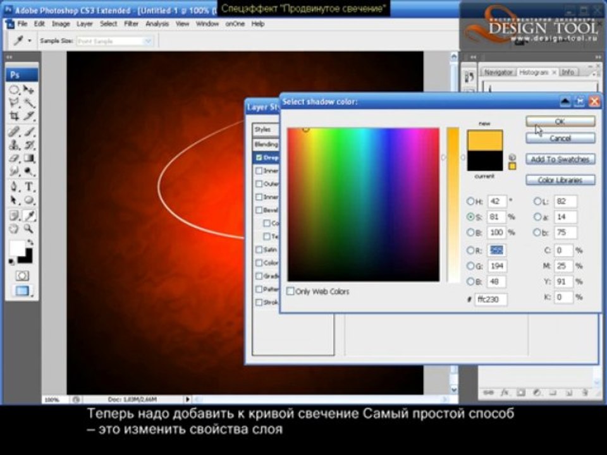The width and height of the screenshot is (607, 455).
Task: Click the hex color field ffc230
Action: coord(491,300)
